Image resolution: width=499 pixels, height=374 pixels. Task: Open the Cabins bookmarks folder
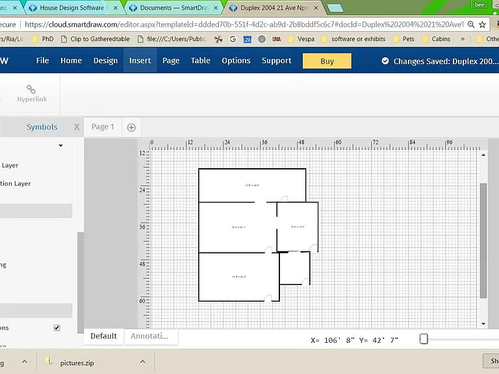(x=436, y=39)
